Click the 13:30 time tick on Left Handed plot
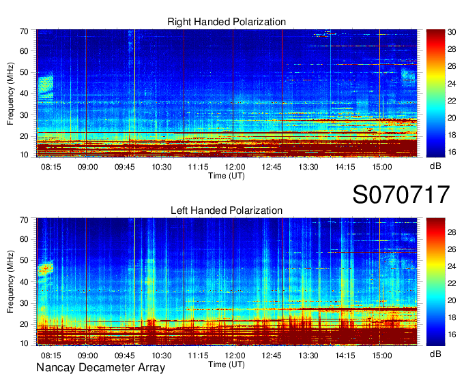 click(x=308, y=356)
